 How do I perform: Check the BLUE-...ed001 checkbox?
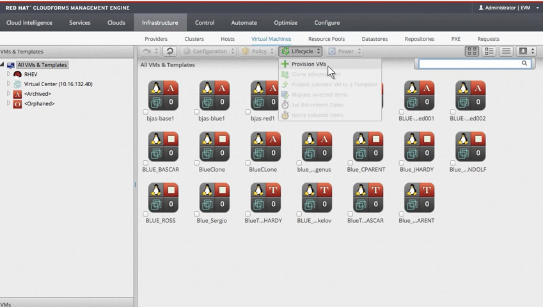click(402, 112)
